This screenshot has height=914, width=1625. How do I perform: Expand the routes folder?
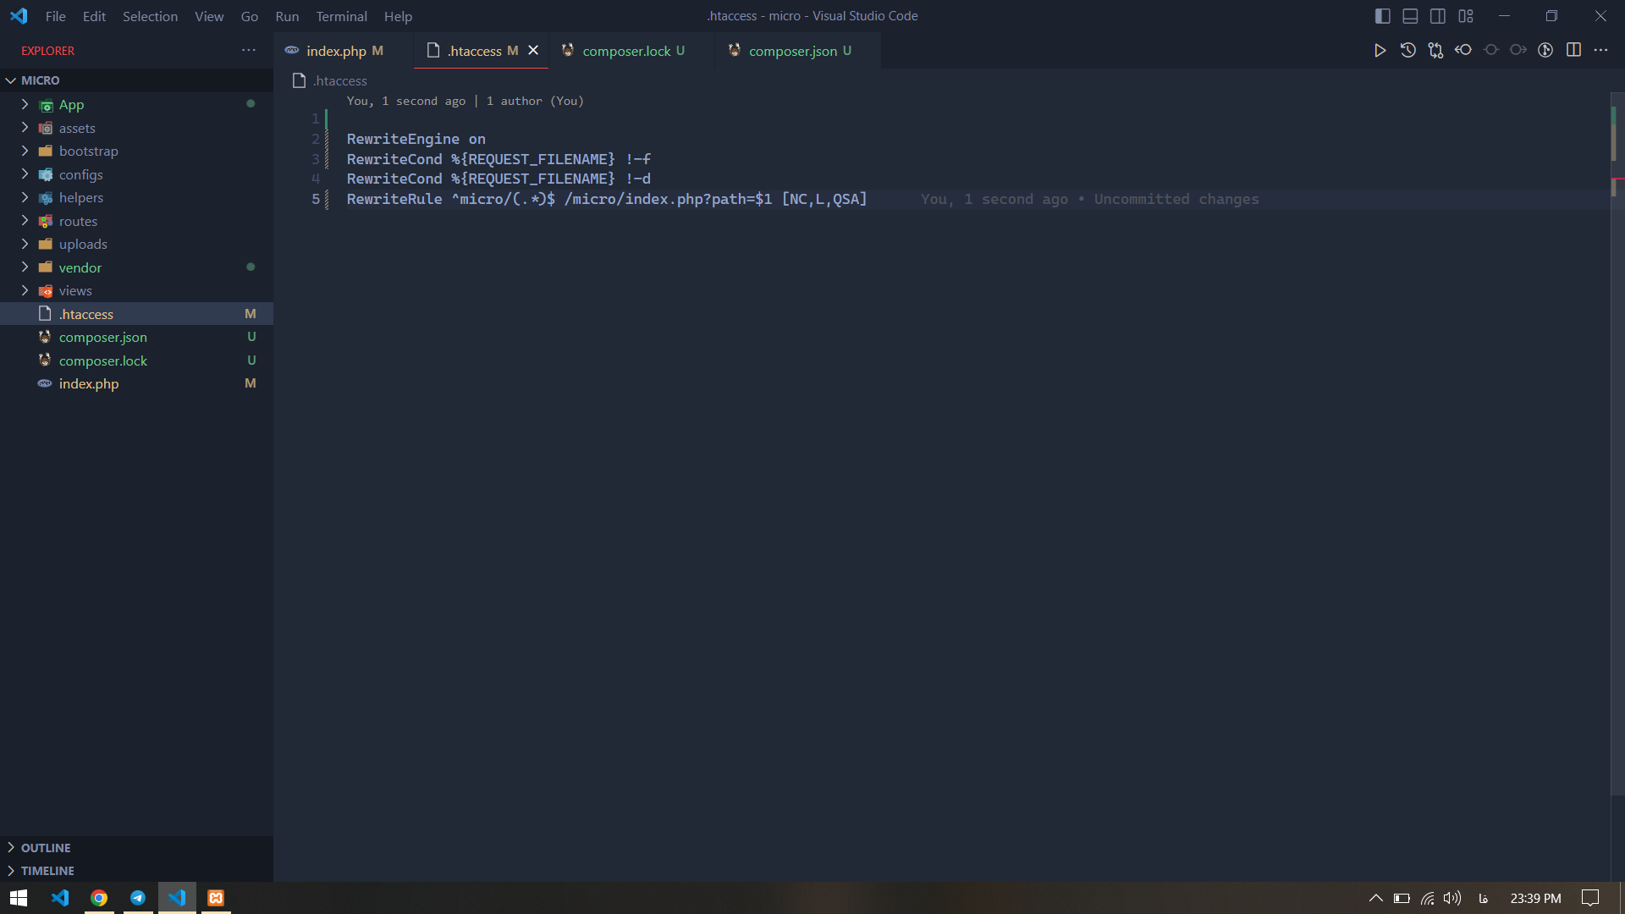[136, 221]
